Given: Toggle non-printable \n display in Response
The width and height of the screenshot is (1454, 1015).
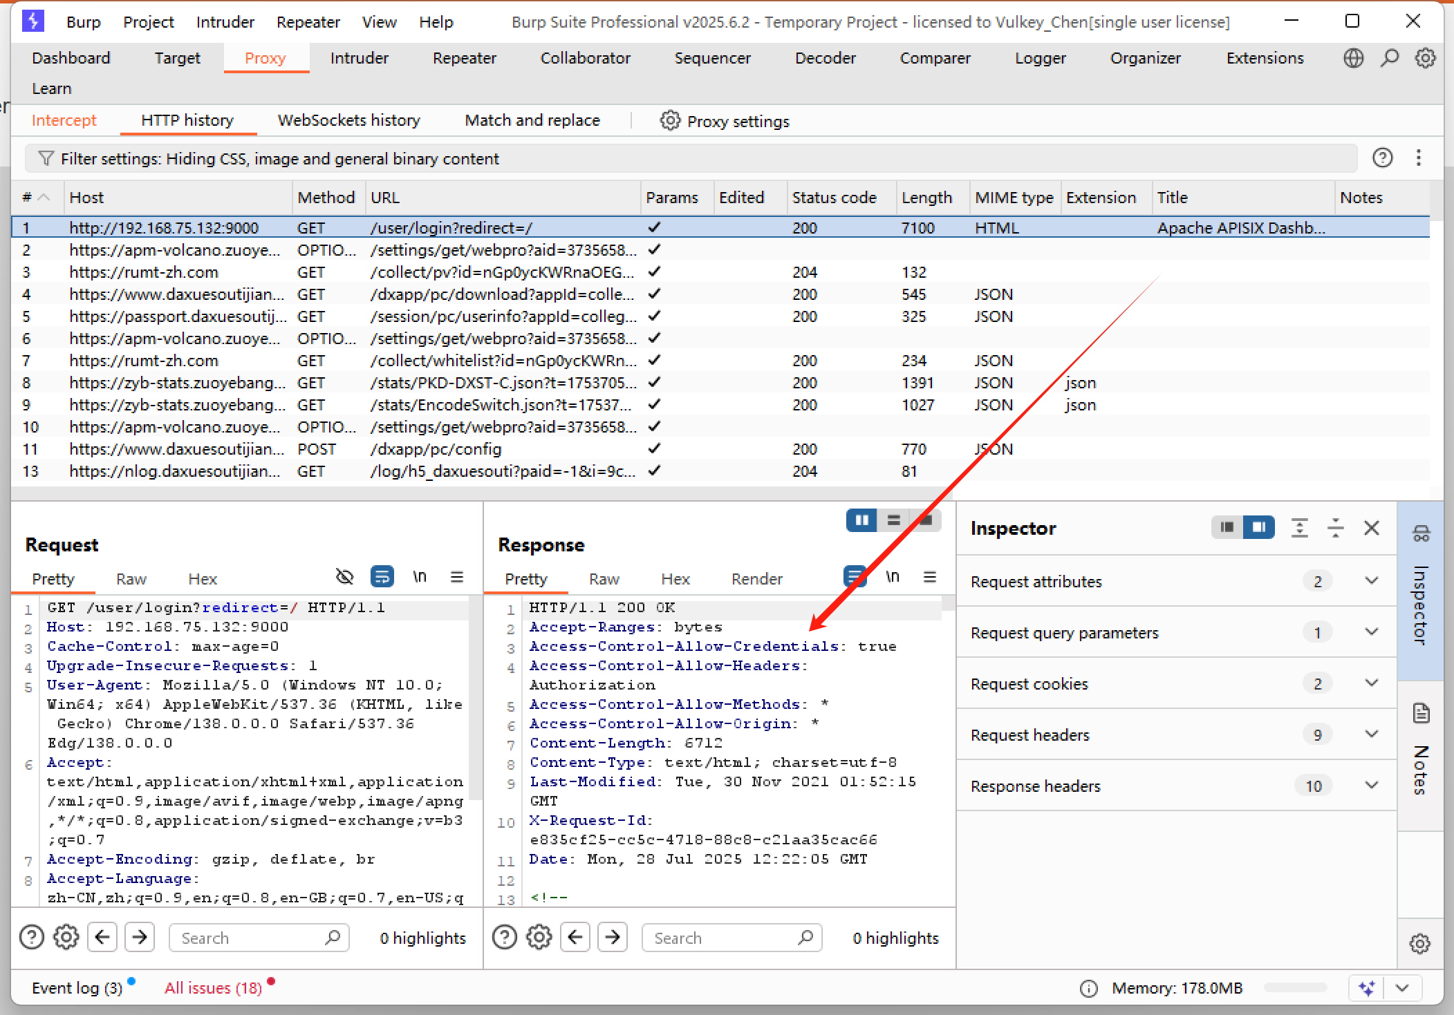Looking at the screenshot, I should click(892, 577).
